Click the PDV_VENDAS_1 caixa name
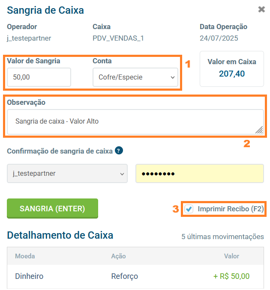 (x=118, y=38)
